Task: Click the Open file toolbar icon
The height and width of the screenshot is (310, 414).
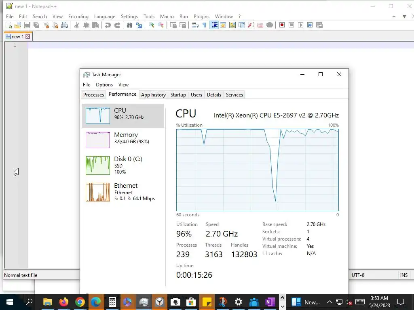Action: (18, 25)
